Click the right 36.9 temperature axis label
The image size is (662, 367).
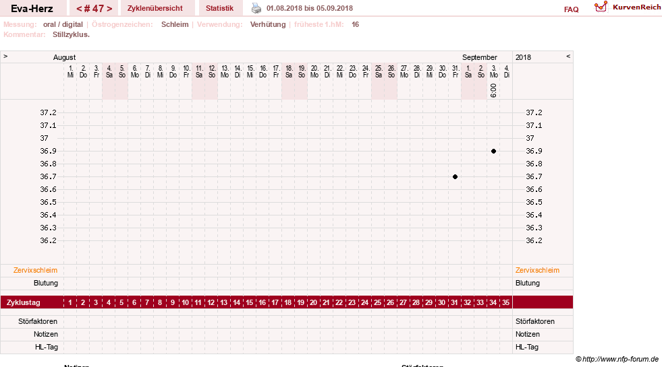point(534,151)
